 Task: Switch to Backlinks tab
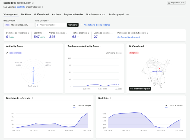[x=26, y=14]
